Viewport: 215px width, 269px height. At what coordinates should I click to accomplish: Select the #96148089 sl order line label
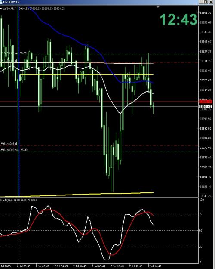[x=9, y=144]
